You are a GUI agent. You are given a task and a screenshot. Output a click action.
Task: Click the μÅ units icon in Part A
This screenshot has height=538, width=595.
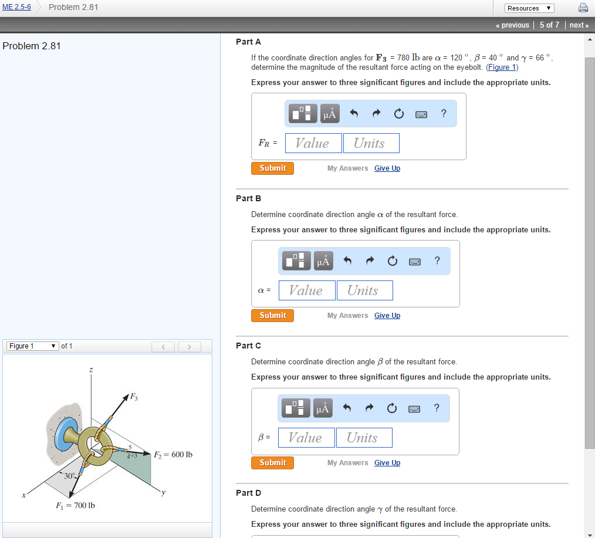tap(329, 113)
